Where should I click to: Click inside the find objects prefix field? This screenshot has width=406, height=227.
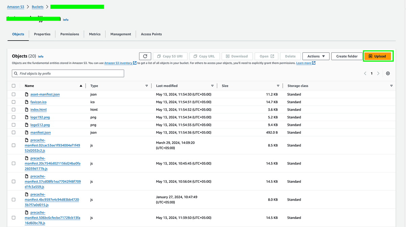point(68,73)
